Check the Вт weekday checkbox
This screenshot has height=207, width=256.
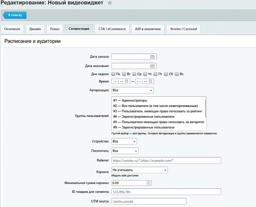click(x=124, y=74)
